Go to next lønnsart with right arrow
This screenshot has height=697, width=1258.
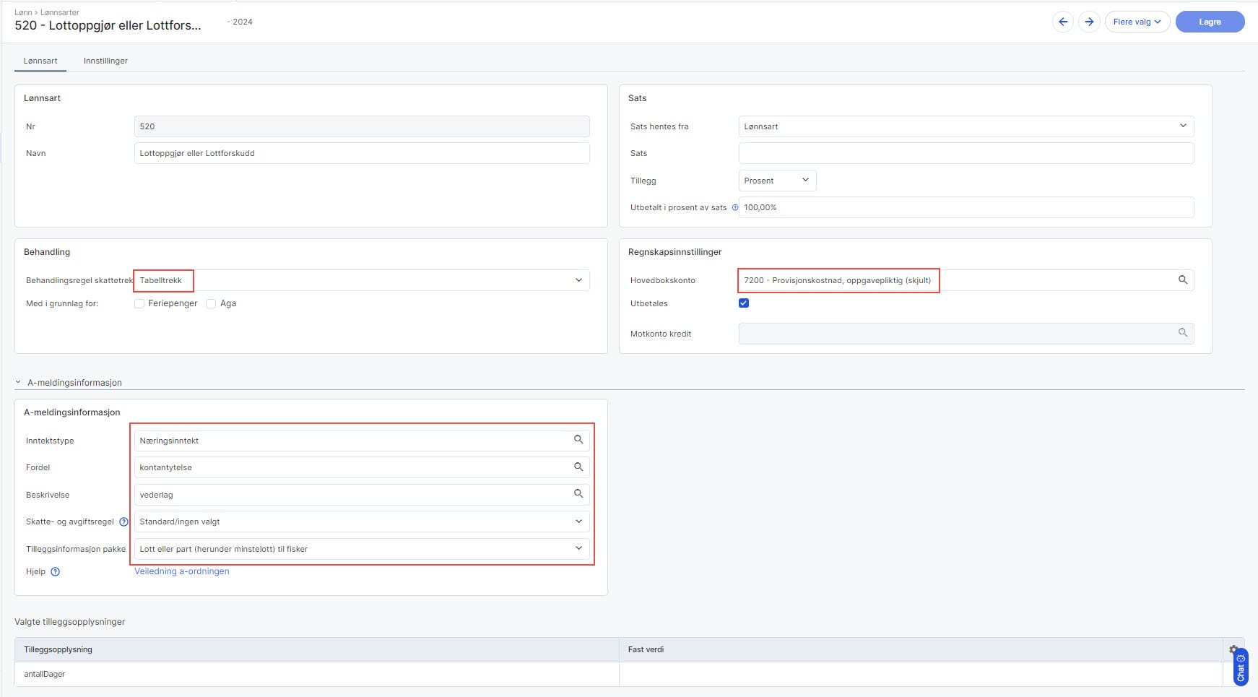coord(1089,22)
